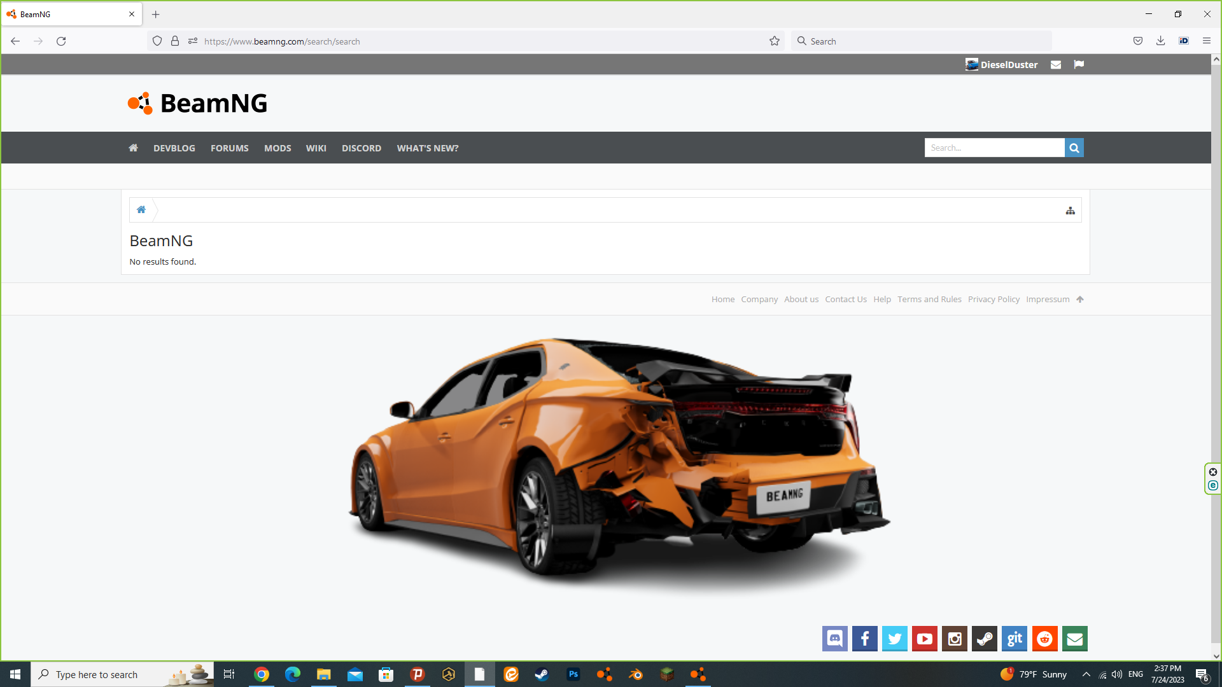Open the DEVBLOG menu item
Image resolution: width=1222 pixels, height=687 pixels.
click(x=174, y=148)
